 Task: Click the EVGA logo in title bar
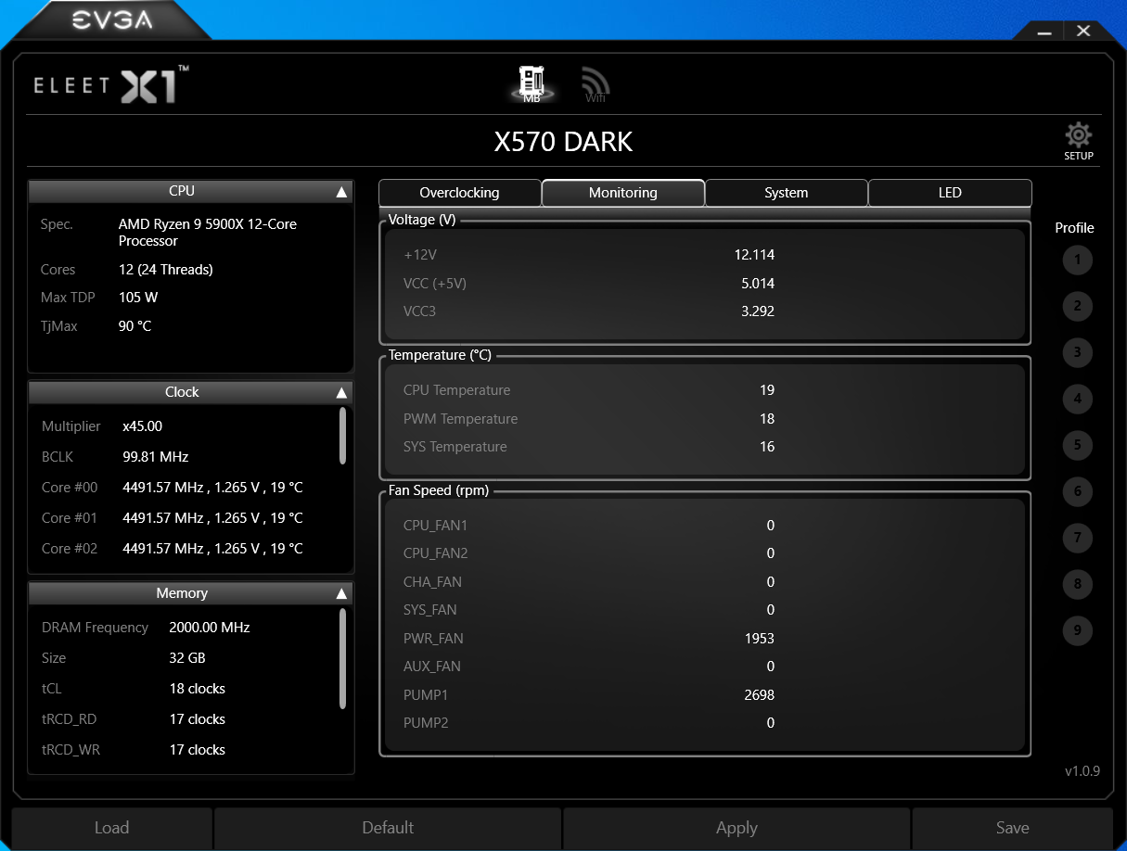pos(112,19)
